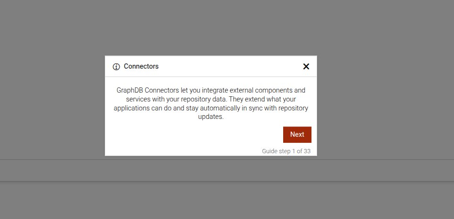
Task: Click the info icon beside Connectors title
Action: pos(116,67)
